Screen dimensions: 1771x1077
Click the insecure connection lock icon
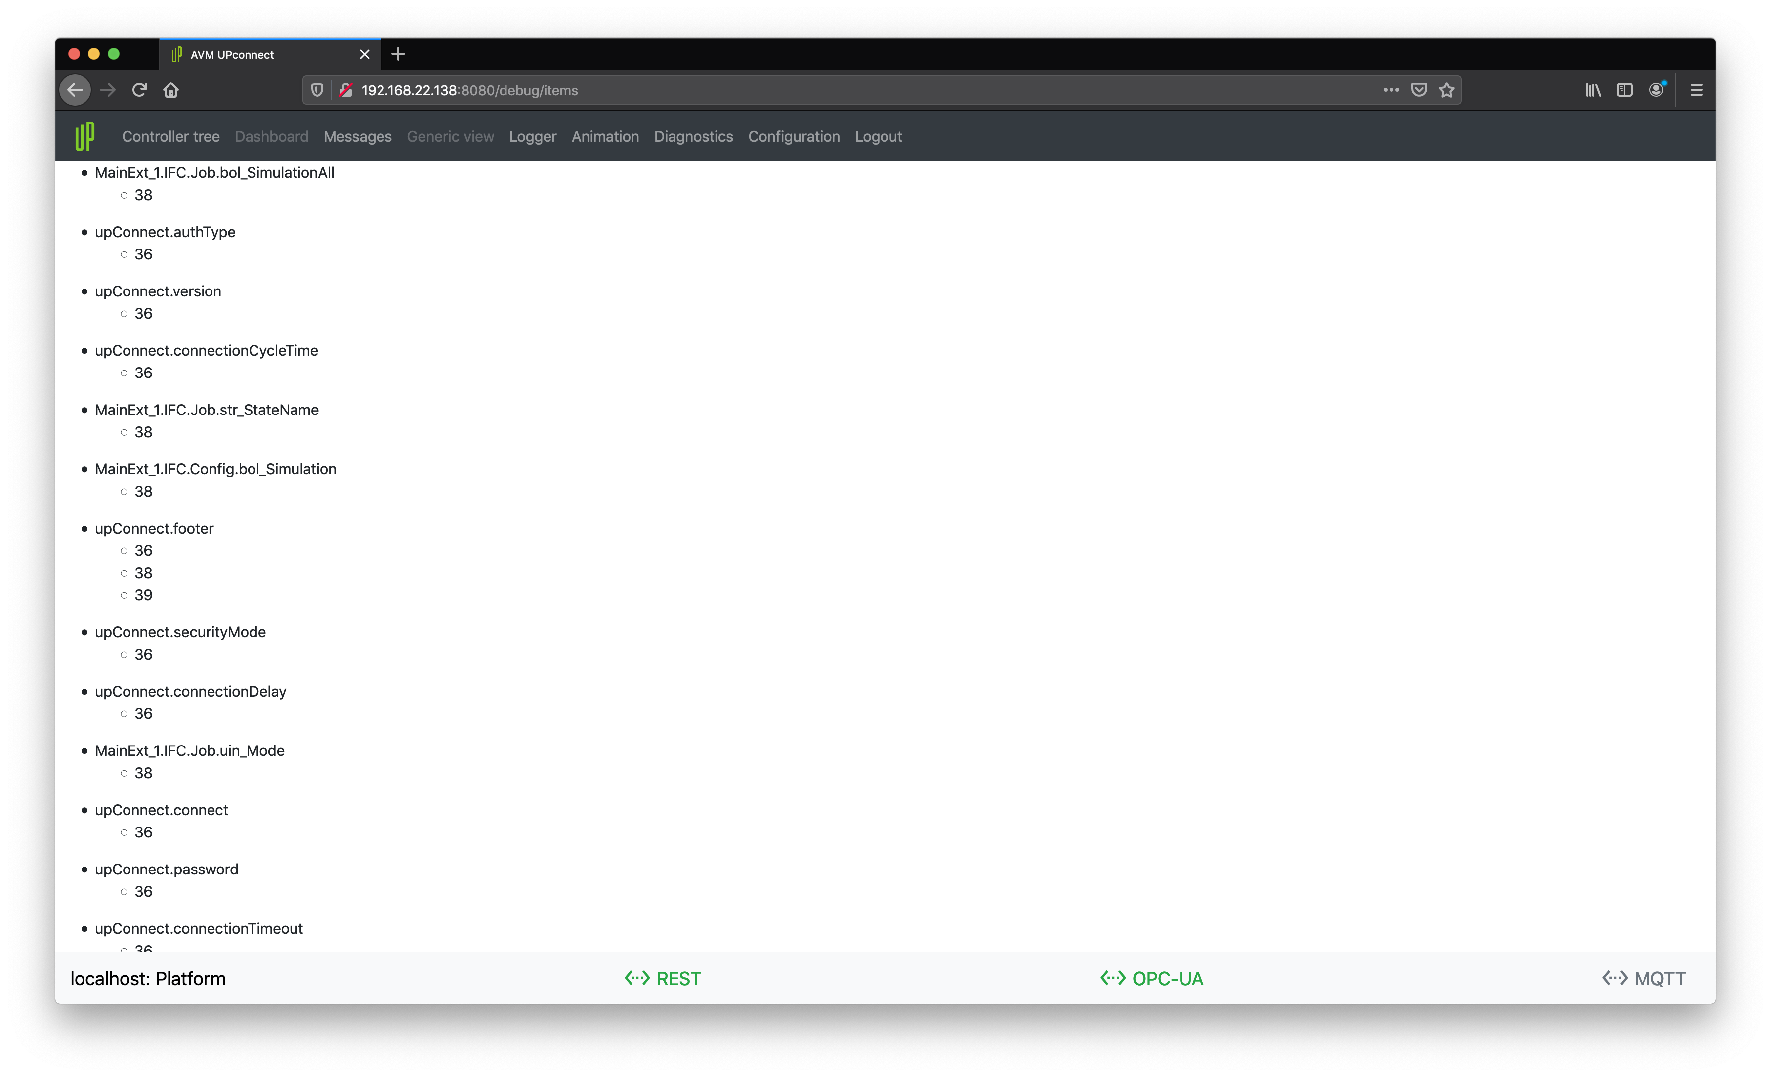(x=346, y=90)
